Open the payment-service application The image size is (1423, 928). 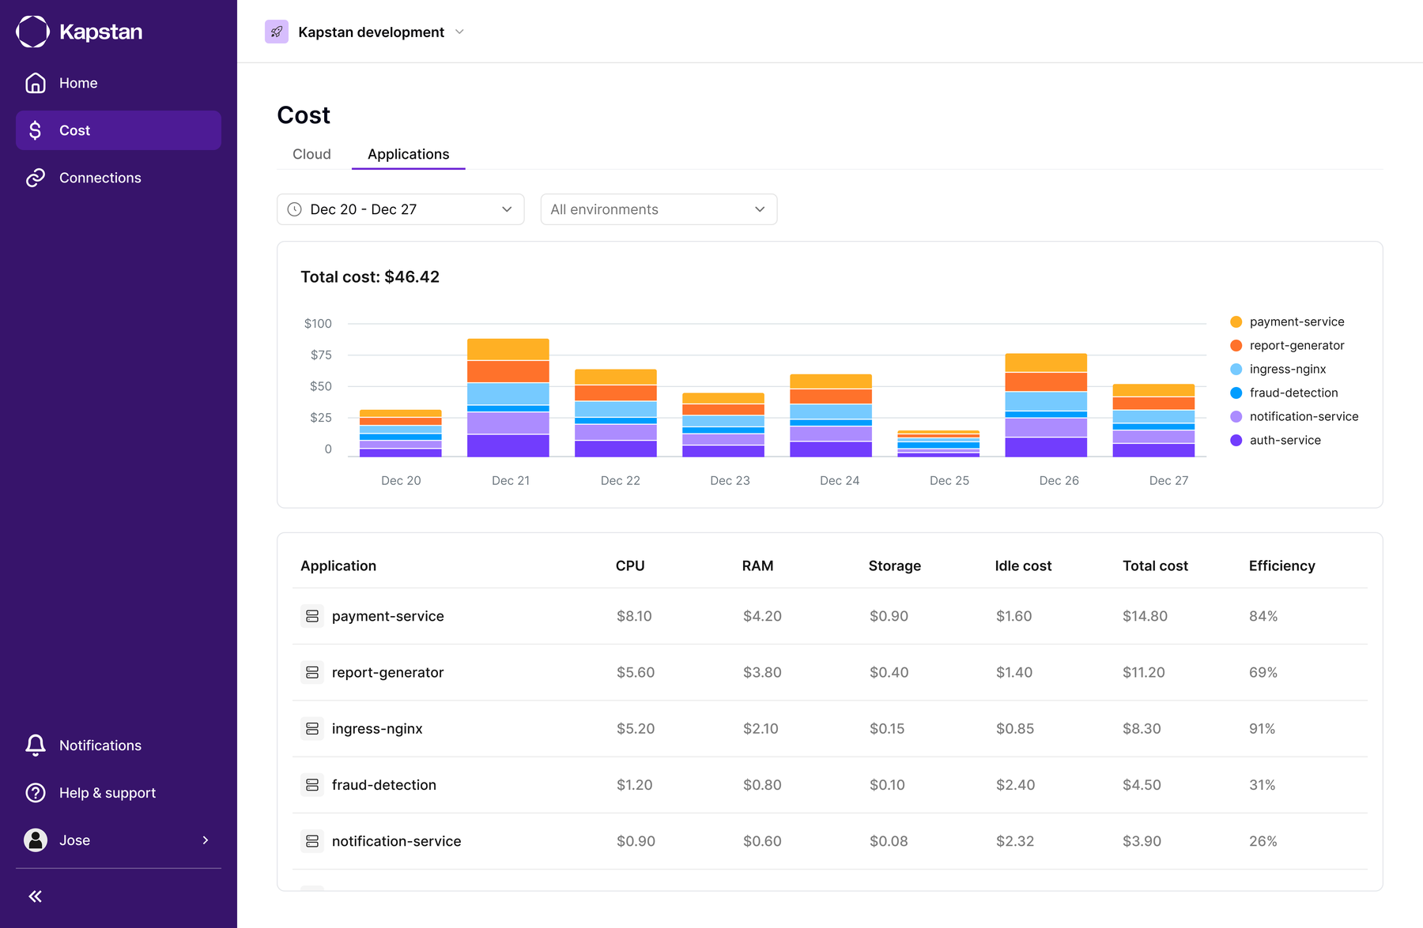387,616
